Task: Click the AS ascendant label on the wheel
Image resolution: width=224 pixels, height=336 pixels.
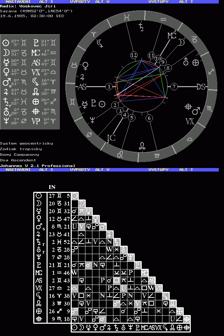Action: 82,87
